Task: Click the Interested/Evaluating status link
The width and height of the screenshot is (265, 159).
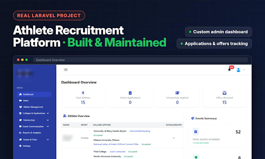Action: pos(140,131)
